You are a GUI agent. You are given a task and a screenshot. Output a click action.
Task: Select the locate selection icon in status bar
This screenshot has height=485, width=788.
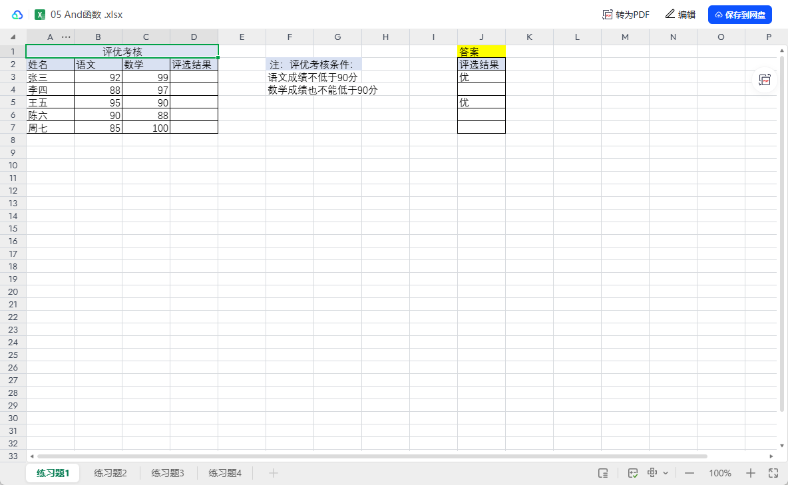pos(653,472)
